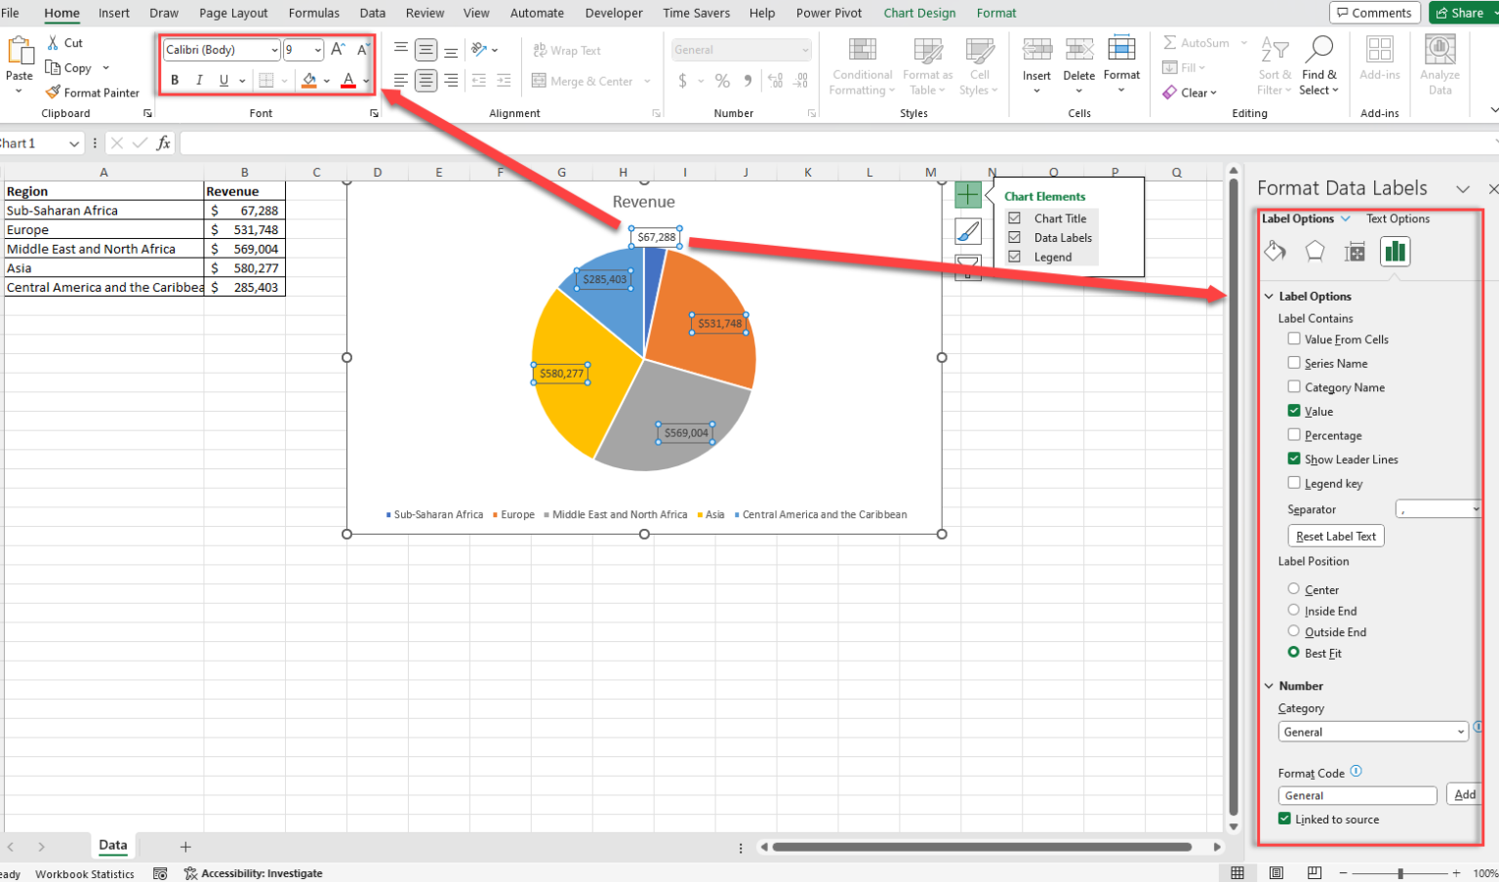Image resolution: width=1499 pixels, height=882 pixels.
Task: Switch to the Chart Design tab
Action: 918,13
